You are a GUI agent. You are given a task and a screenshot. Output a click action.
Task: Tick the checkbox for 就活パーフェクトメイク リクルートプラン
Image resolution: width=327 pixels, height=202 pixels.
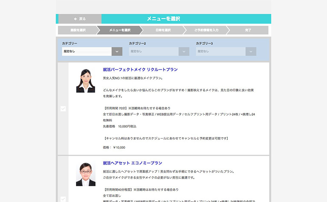63,109
